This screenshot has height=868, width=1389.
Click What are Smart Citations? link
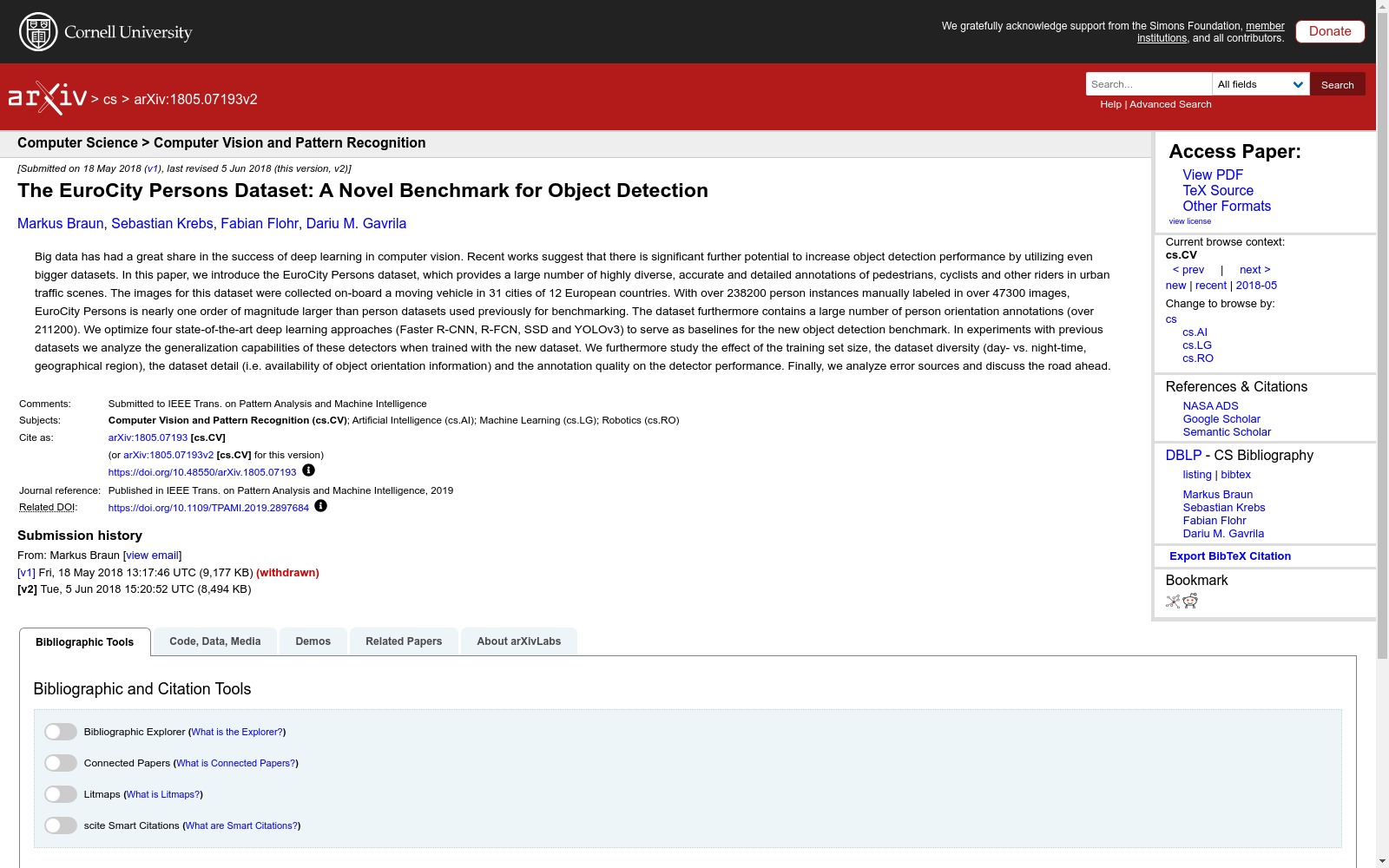241,825
